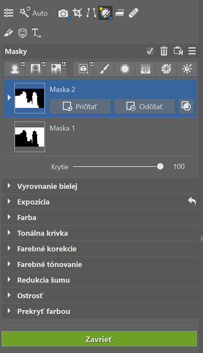Select the gradient filter mask icon
The image size is (203, 353).
pos(145,69)
